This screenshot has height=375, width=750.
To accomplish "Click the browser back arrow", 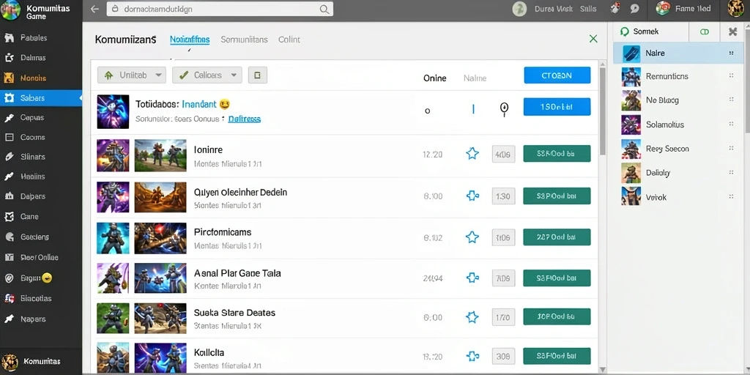I will tap(94, 9).
